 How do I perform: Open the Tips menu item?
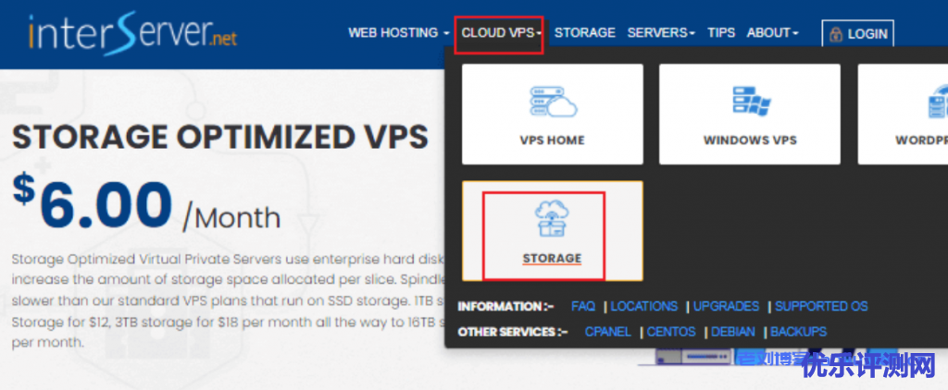[x=721, y=32]
